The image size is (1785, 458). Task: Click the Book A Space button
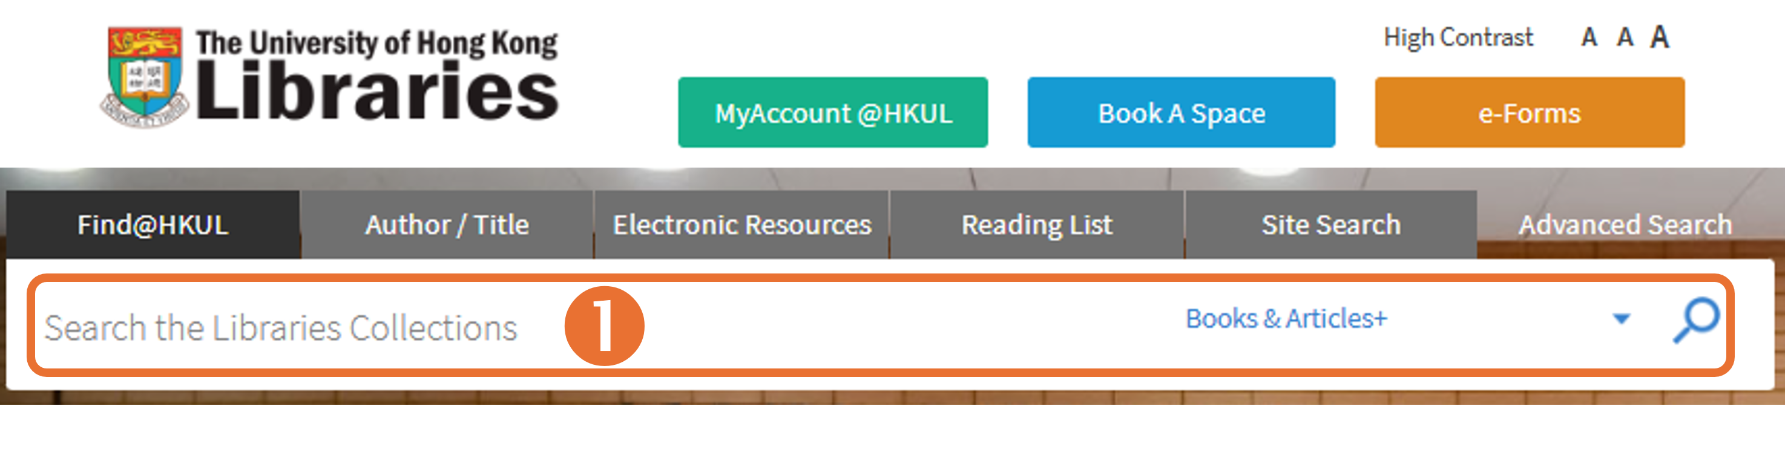coord(1182,113)
